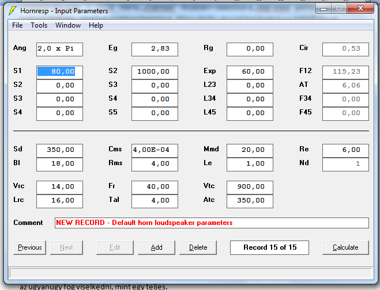Click the Rms field with 4,00
The height and width of the screenshot is (290, 380).
(155, 164)
